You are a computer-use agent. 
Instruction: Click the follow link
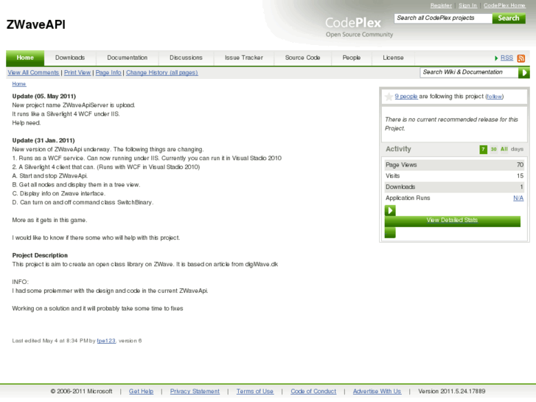pos(494,97)
